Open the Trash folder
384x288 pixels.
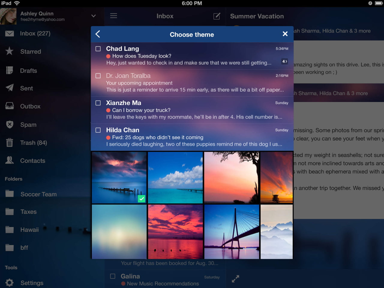[x=33, y=142]
